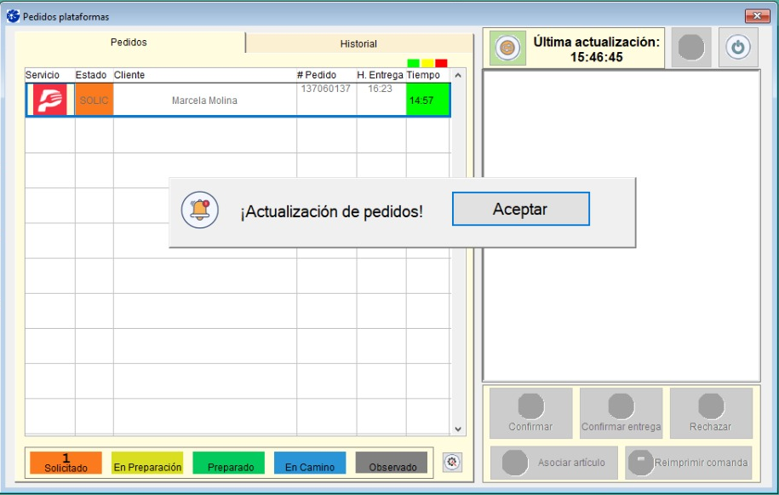
Task: Click the Confirmar entrega button
Action: (621, 413)
